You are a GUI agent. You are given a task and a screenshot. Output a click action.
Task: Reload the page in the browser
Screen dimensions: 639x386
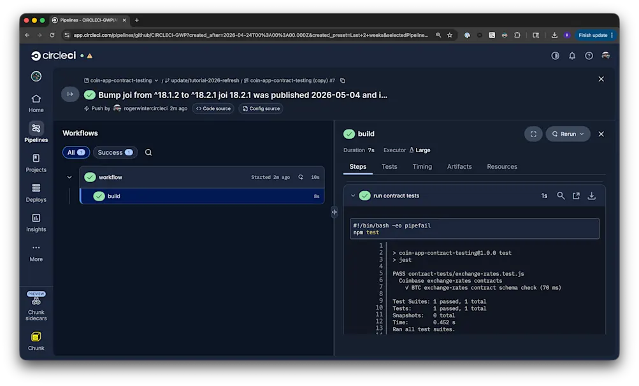52,36
